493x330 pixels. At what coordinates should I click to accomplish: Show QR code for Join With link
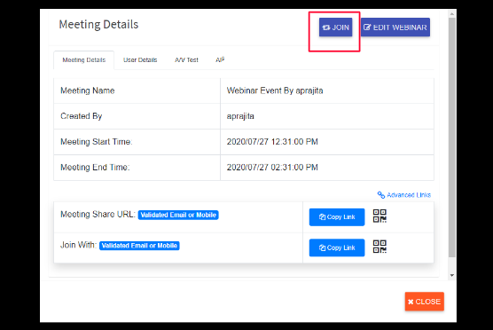coord(380,247)
